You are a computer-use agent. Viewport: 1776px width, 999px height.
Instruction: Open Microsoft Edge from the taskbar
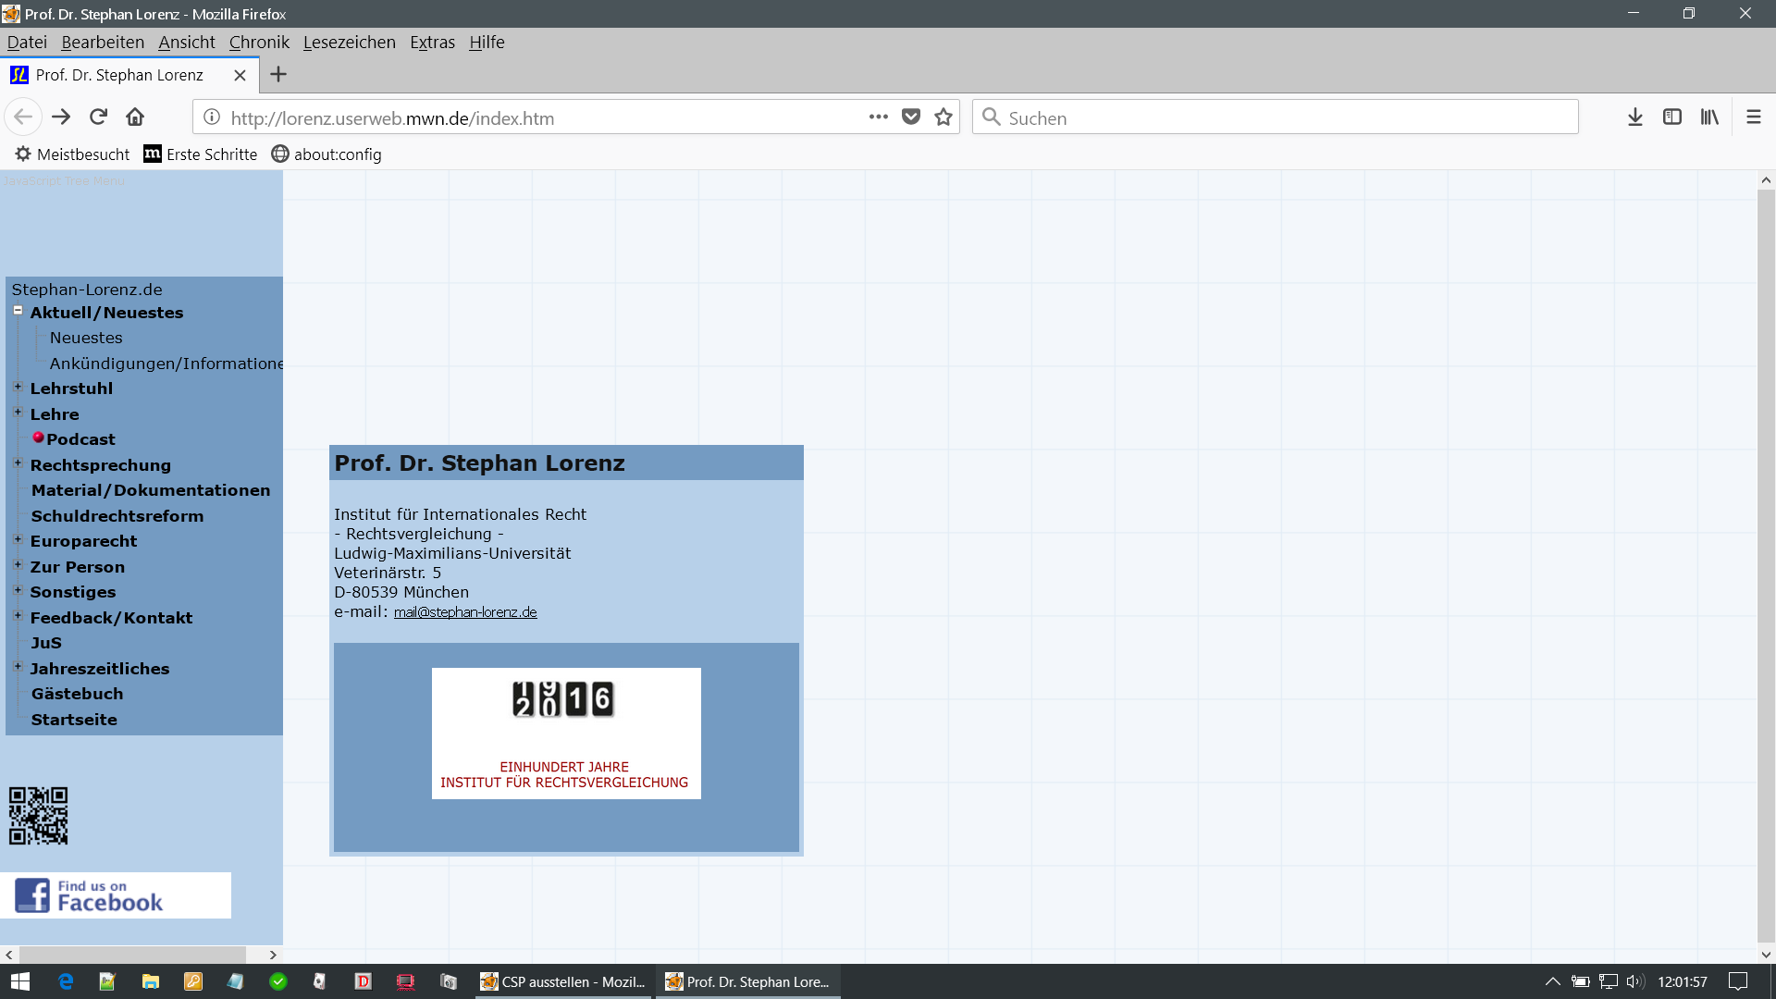point(66,981)
